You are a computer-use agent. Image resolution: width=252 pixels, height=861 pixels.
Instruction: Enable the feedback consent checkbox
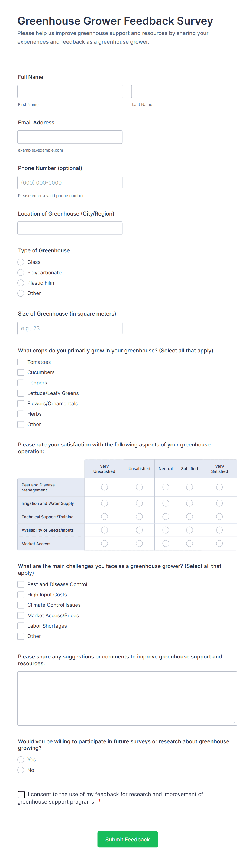[21, 795]
